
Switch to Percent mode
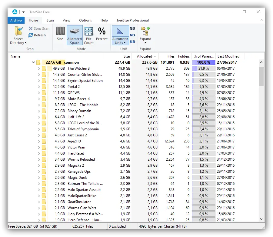click(x=102, y=34)
